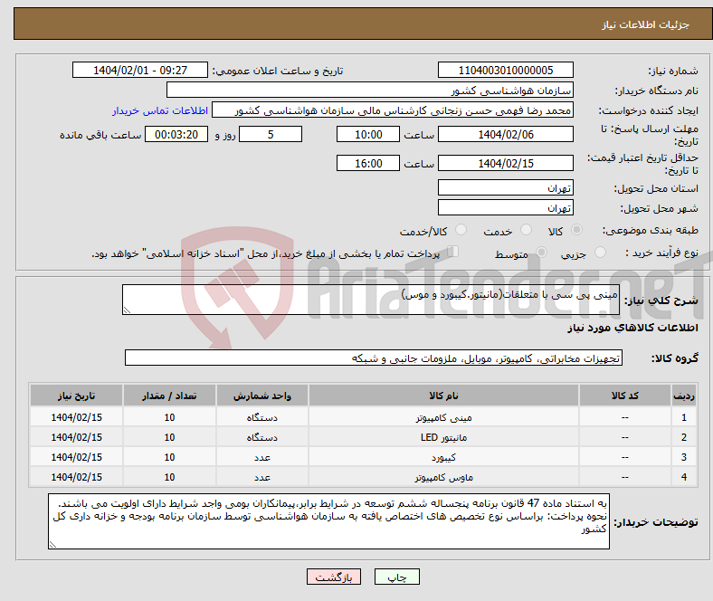The image size is (713, 601).
Task: Click the جزئیات اطلاعات نیاز page header
Action: (645, 24)
